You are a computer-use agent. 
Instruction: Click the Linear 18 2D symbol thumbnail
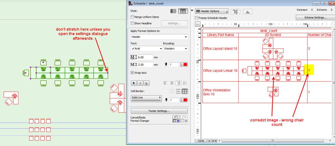click(273, 71)
